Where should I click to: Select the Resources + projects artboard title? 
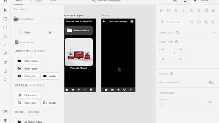74,15
